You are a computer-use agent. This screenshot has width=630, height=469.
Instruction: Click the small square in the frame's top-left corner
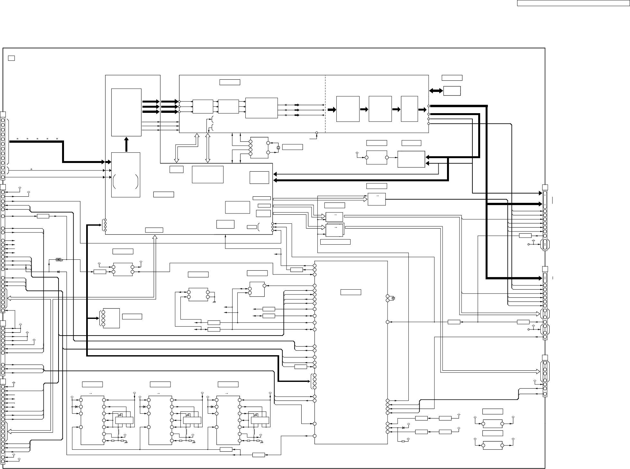[11, 58]
